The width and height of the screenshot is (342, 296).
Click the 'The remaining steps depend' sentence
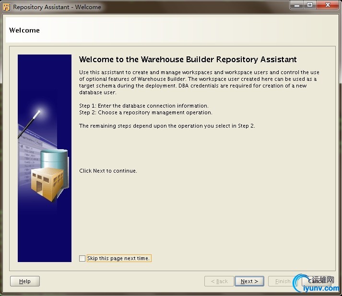[x=167, y=126]
